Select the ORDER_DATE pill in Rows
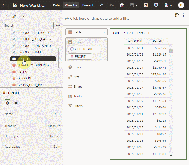Viewport: 189px width, 165px height. 84,49
